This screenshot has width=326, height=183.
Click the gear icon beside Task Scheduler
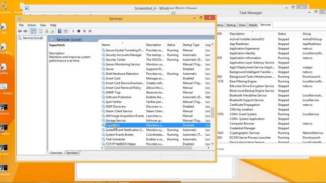pyautogui.click(x=103, y=139)
